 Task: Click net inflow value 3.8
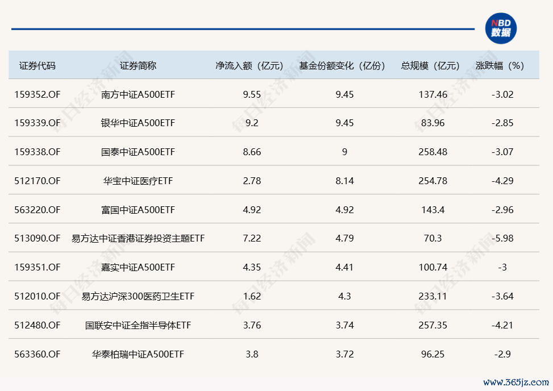pyautogui.click(x=252, y=354)
